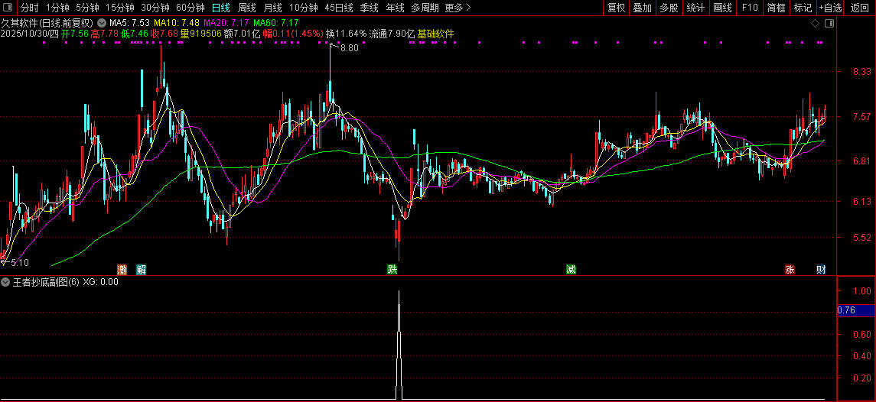Click the blue 财 event badge

(x=821, y=270)
